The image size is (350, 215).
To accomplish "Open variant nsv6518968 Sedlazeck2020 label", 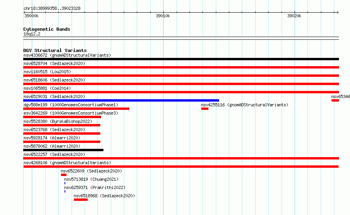I will pos(104,196).
